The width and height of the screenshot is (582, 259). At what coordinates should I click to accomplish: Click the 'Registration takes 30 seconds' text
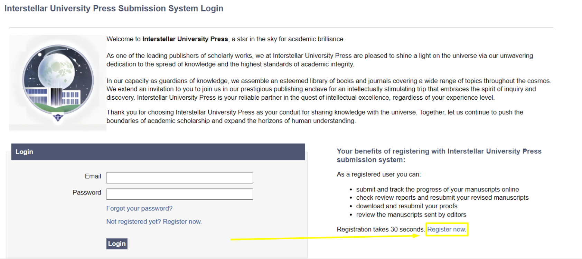[x=380, y=229]
